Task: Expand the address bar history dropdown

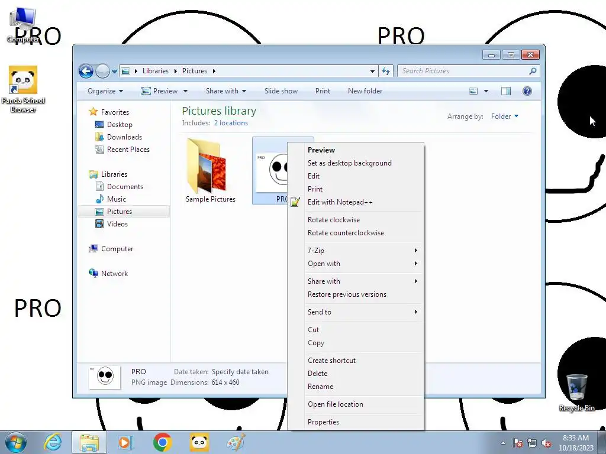Action: (372, 71)
